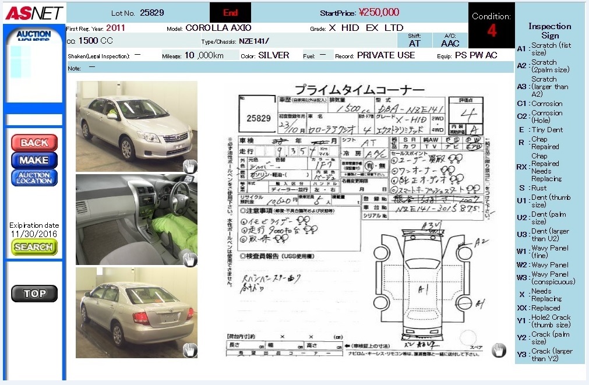Go to TOP using the black button
This screenshot has width=589, height=385.
coord(34,294)
